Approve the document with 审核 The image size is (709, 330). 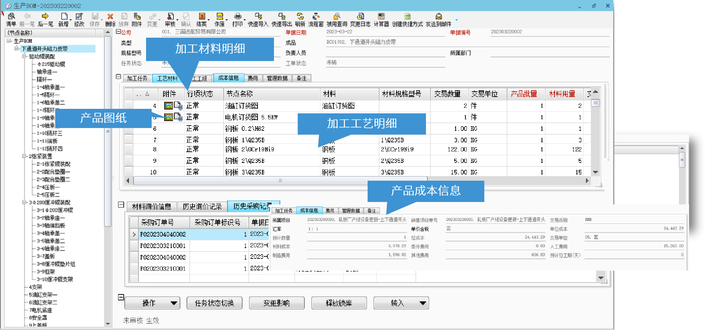(x=170, y=16)
